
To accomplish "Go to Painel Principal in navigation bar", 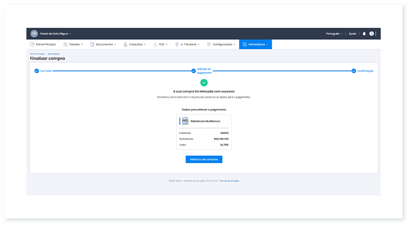I will pos(44,44).
